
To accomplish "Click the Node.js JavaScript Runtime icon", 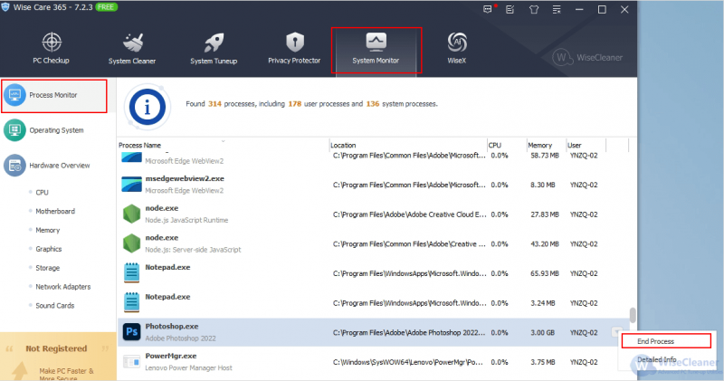I will [x=131, y=214].
